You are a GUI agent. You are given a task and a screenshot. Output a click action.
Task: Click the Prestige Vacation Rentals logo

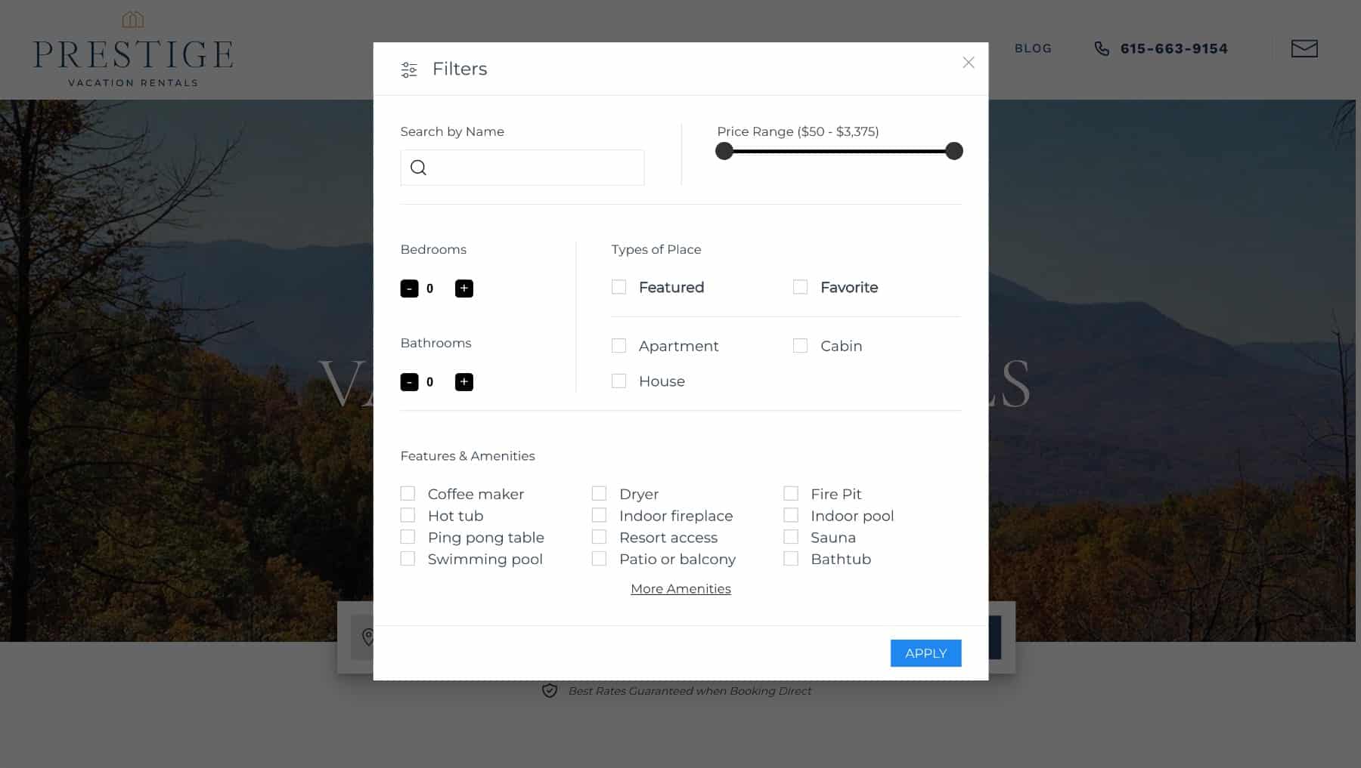[x=133, y=49]
